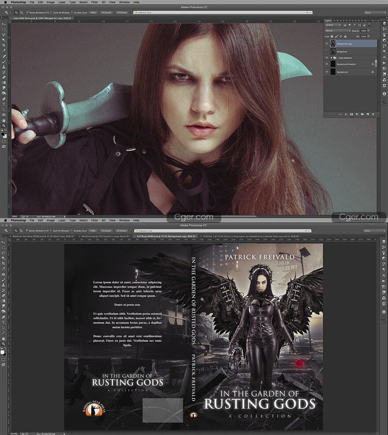Add a layer mask from Layers panel bottom
The width and height of the screenshot is (388, 435).
click(x=351, y=114)
